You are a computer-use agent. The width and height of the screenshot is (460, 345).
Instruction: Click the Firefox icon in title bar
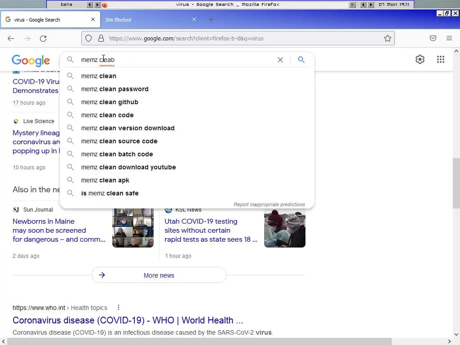click(x=105, y=4)
